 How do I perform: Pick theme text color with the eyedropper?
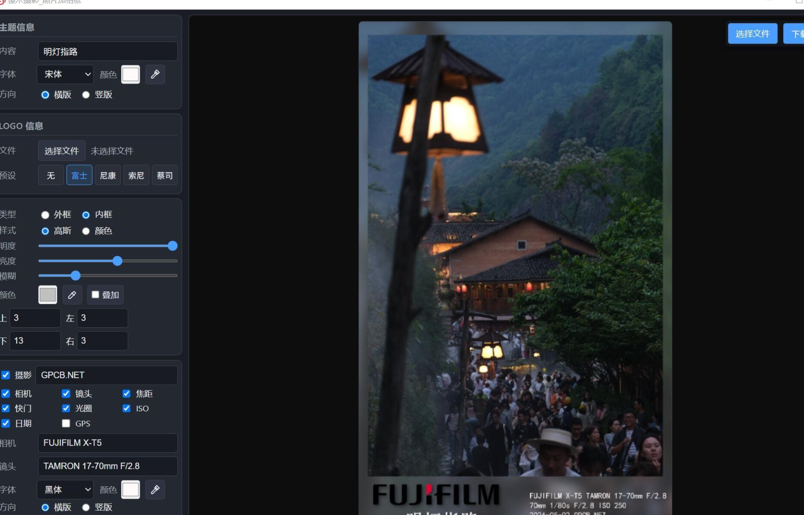[x=155, y=74]
